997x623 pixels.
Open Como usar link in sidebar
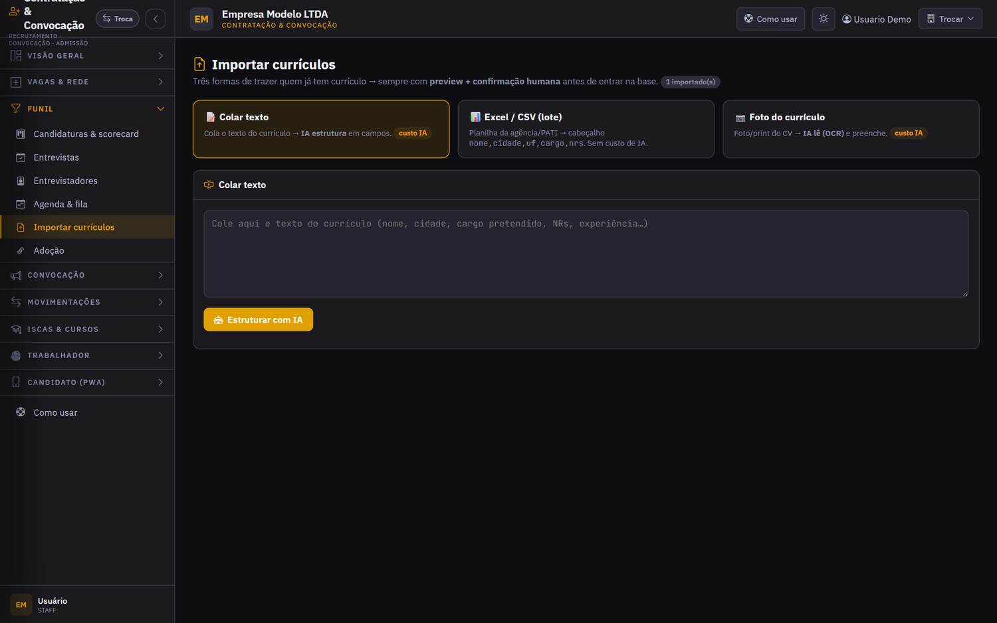click(x=87, y=412)
